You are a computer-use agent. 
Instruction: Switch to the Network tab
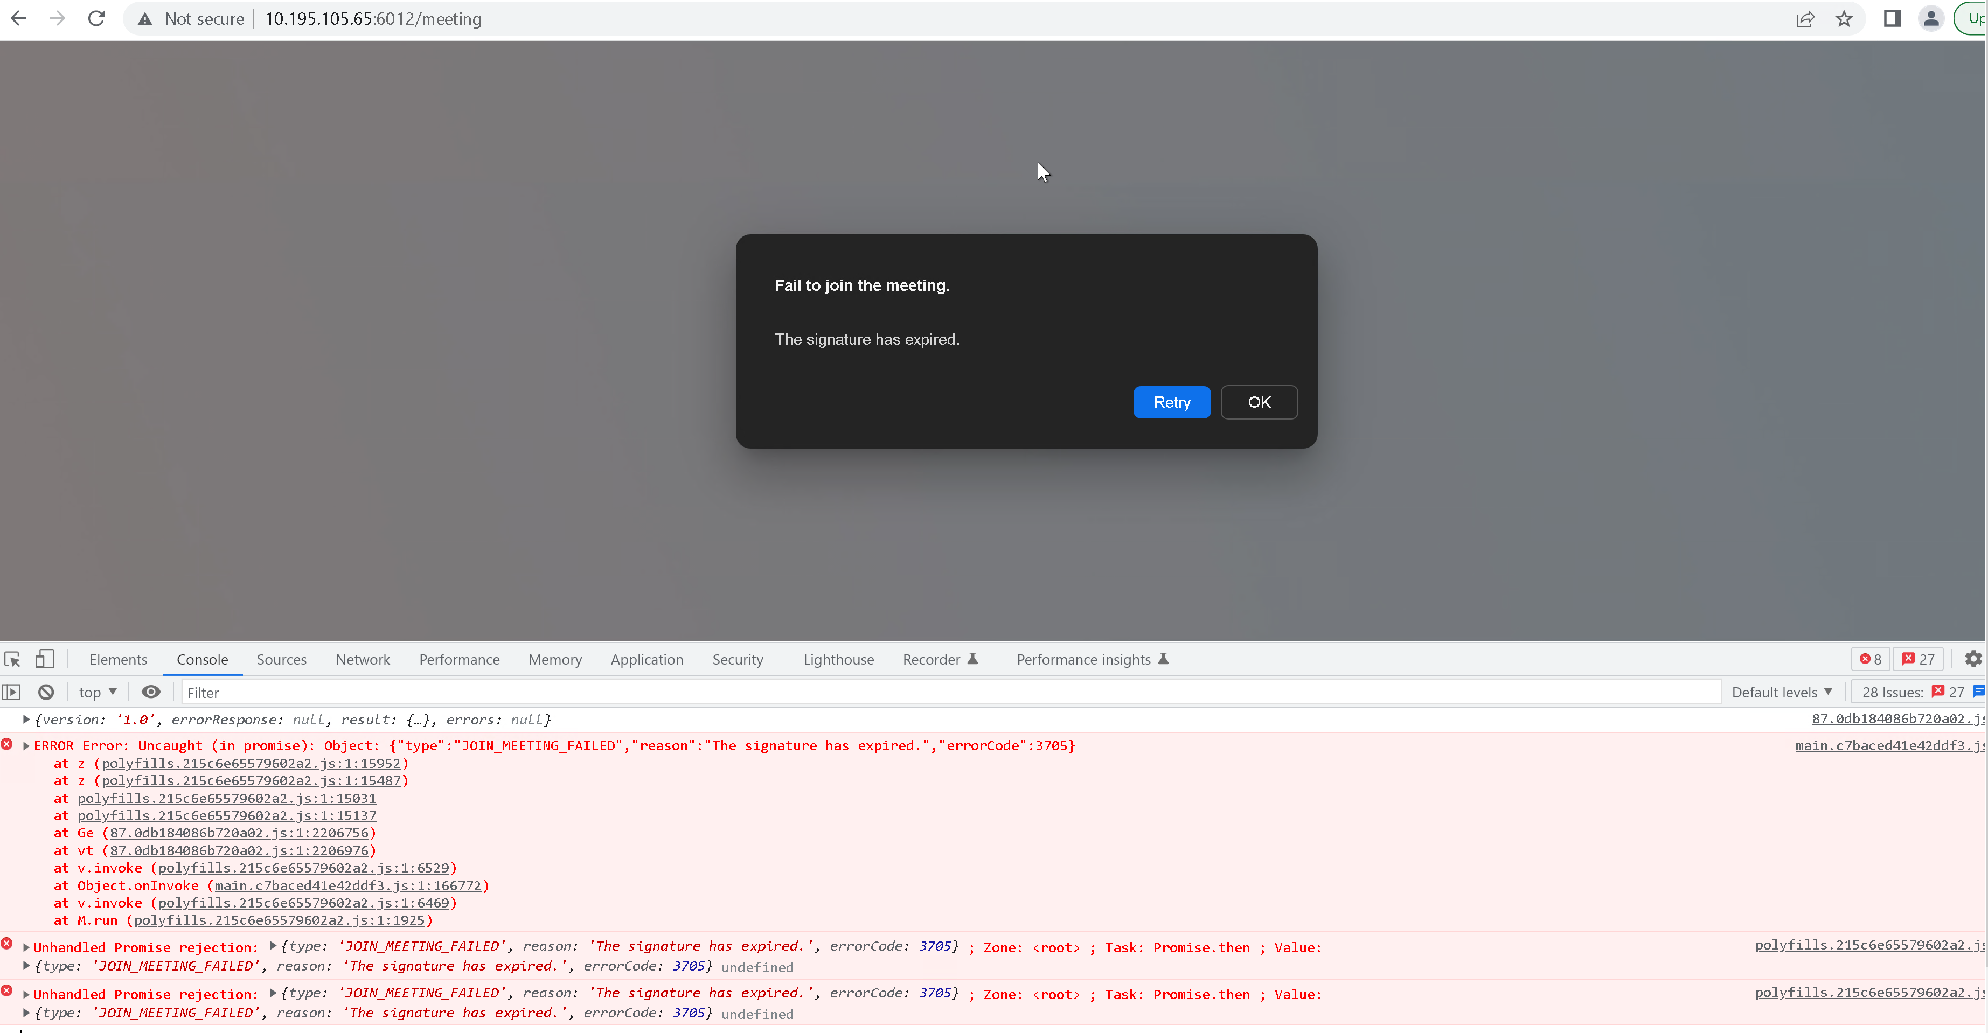point(362,659)
